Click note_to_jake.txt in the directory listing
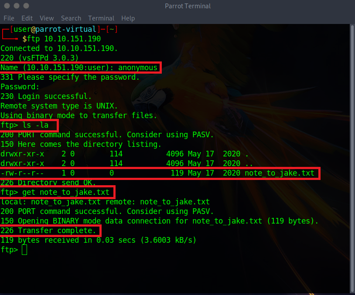This screenshot has height=295, width=355. (280, 173)
